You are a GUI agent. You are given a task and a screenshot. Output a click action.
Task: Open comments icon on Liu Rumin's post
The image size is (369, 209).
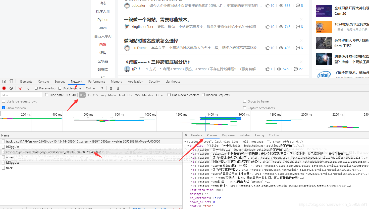pos(298,48)
